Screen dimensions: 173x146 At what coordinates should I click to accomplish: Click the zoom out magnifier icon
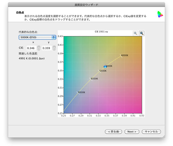[x=142, y=33]
